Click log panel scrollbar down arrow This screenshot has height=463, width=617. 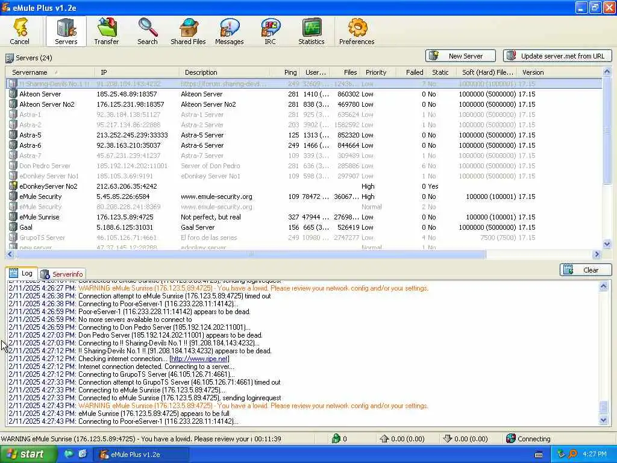(x=603, y=420)
